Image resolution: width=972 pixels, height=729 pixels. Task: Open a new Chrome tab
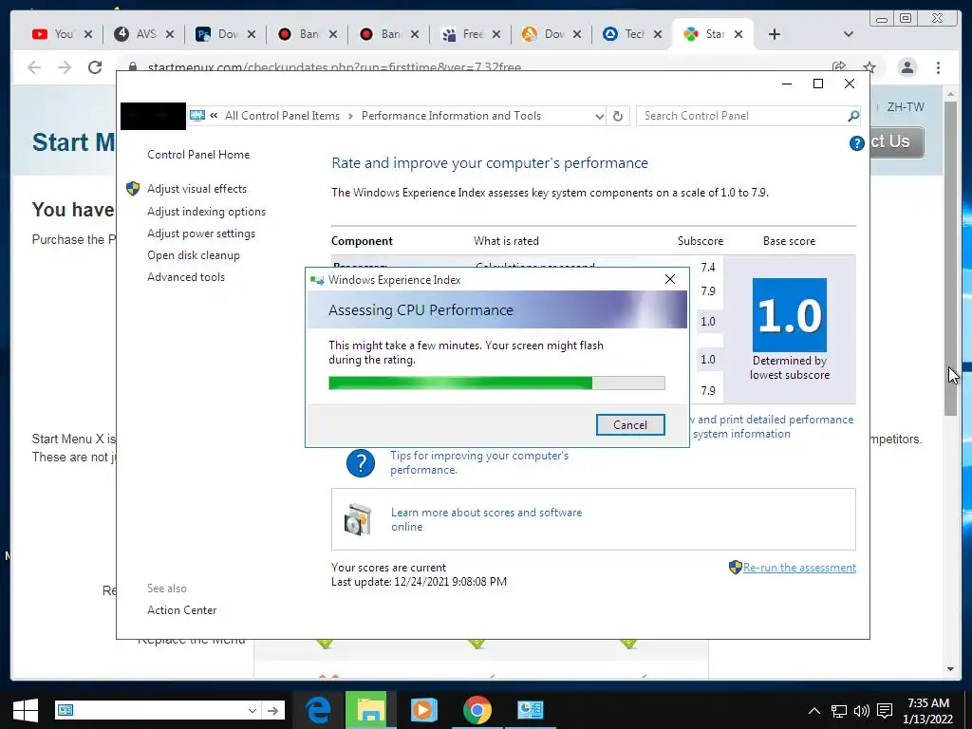[774, 34]
